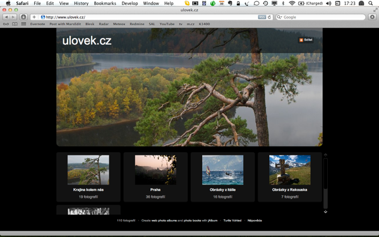Click the display menu bar icon

(x=274, y=3)
